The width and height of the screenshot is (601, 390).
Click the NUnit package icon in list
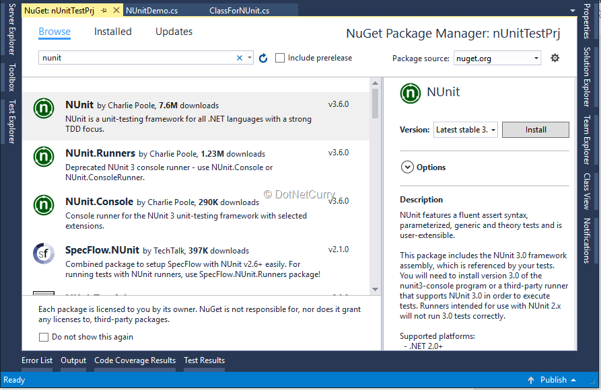44,108
